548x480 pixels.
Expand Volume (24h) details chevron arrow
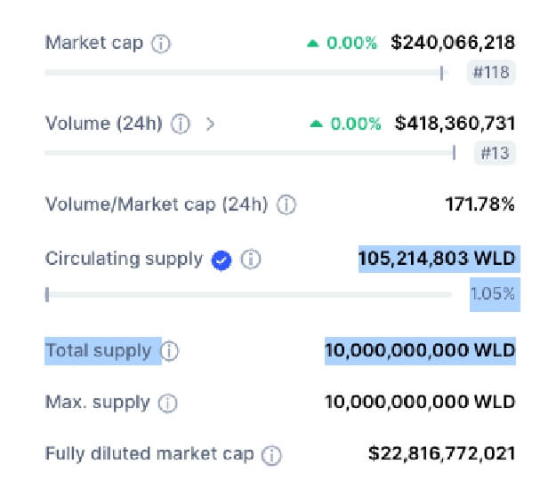click(210, 124)
